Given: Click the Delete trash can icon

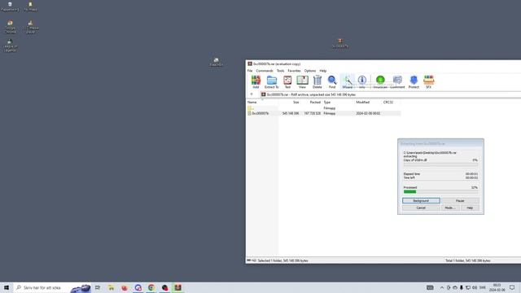Looking at the screenshot, I should point(317,81).
